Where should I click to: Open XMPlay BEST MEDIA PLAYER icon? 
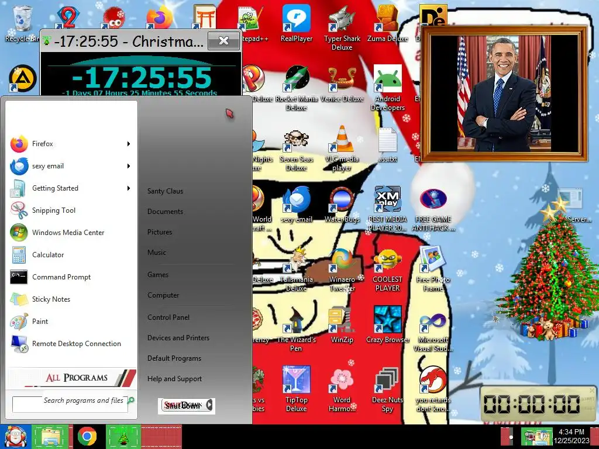click(387, 209)
